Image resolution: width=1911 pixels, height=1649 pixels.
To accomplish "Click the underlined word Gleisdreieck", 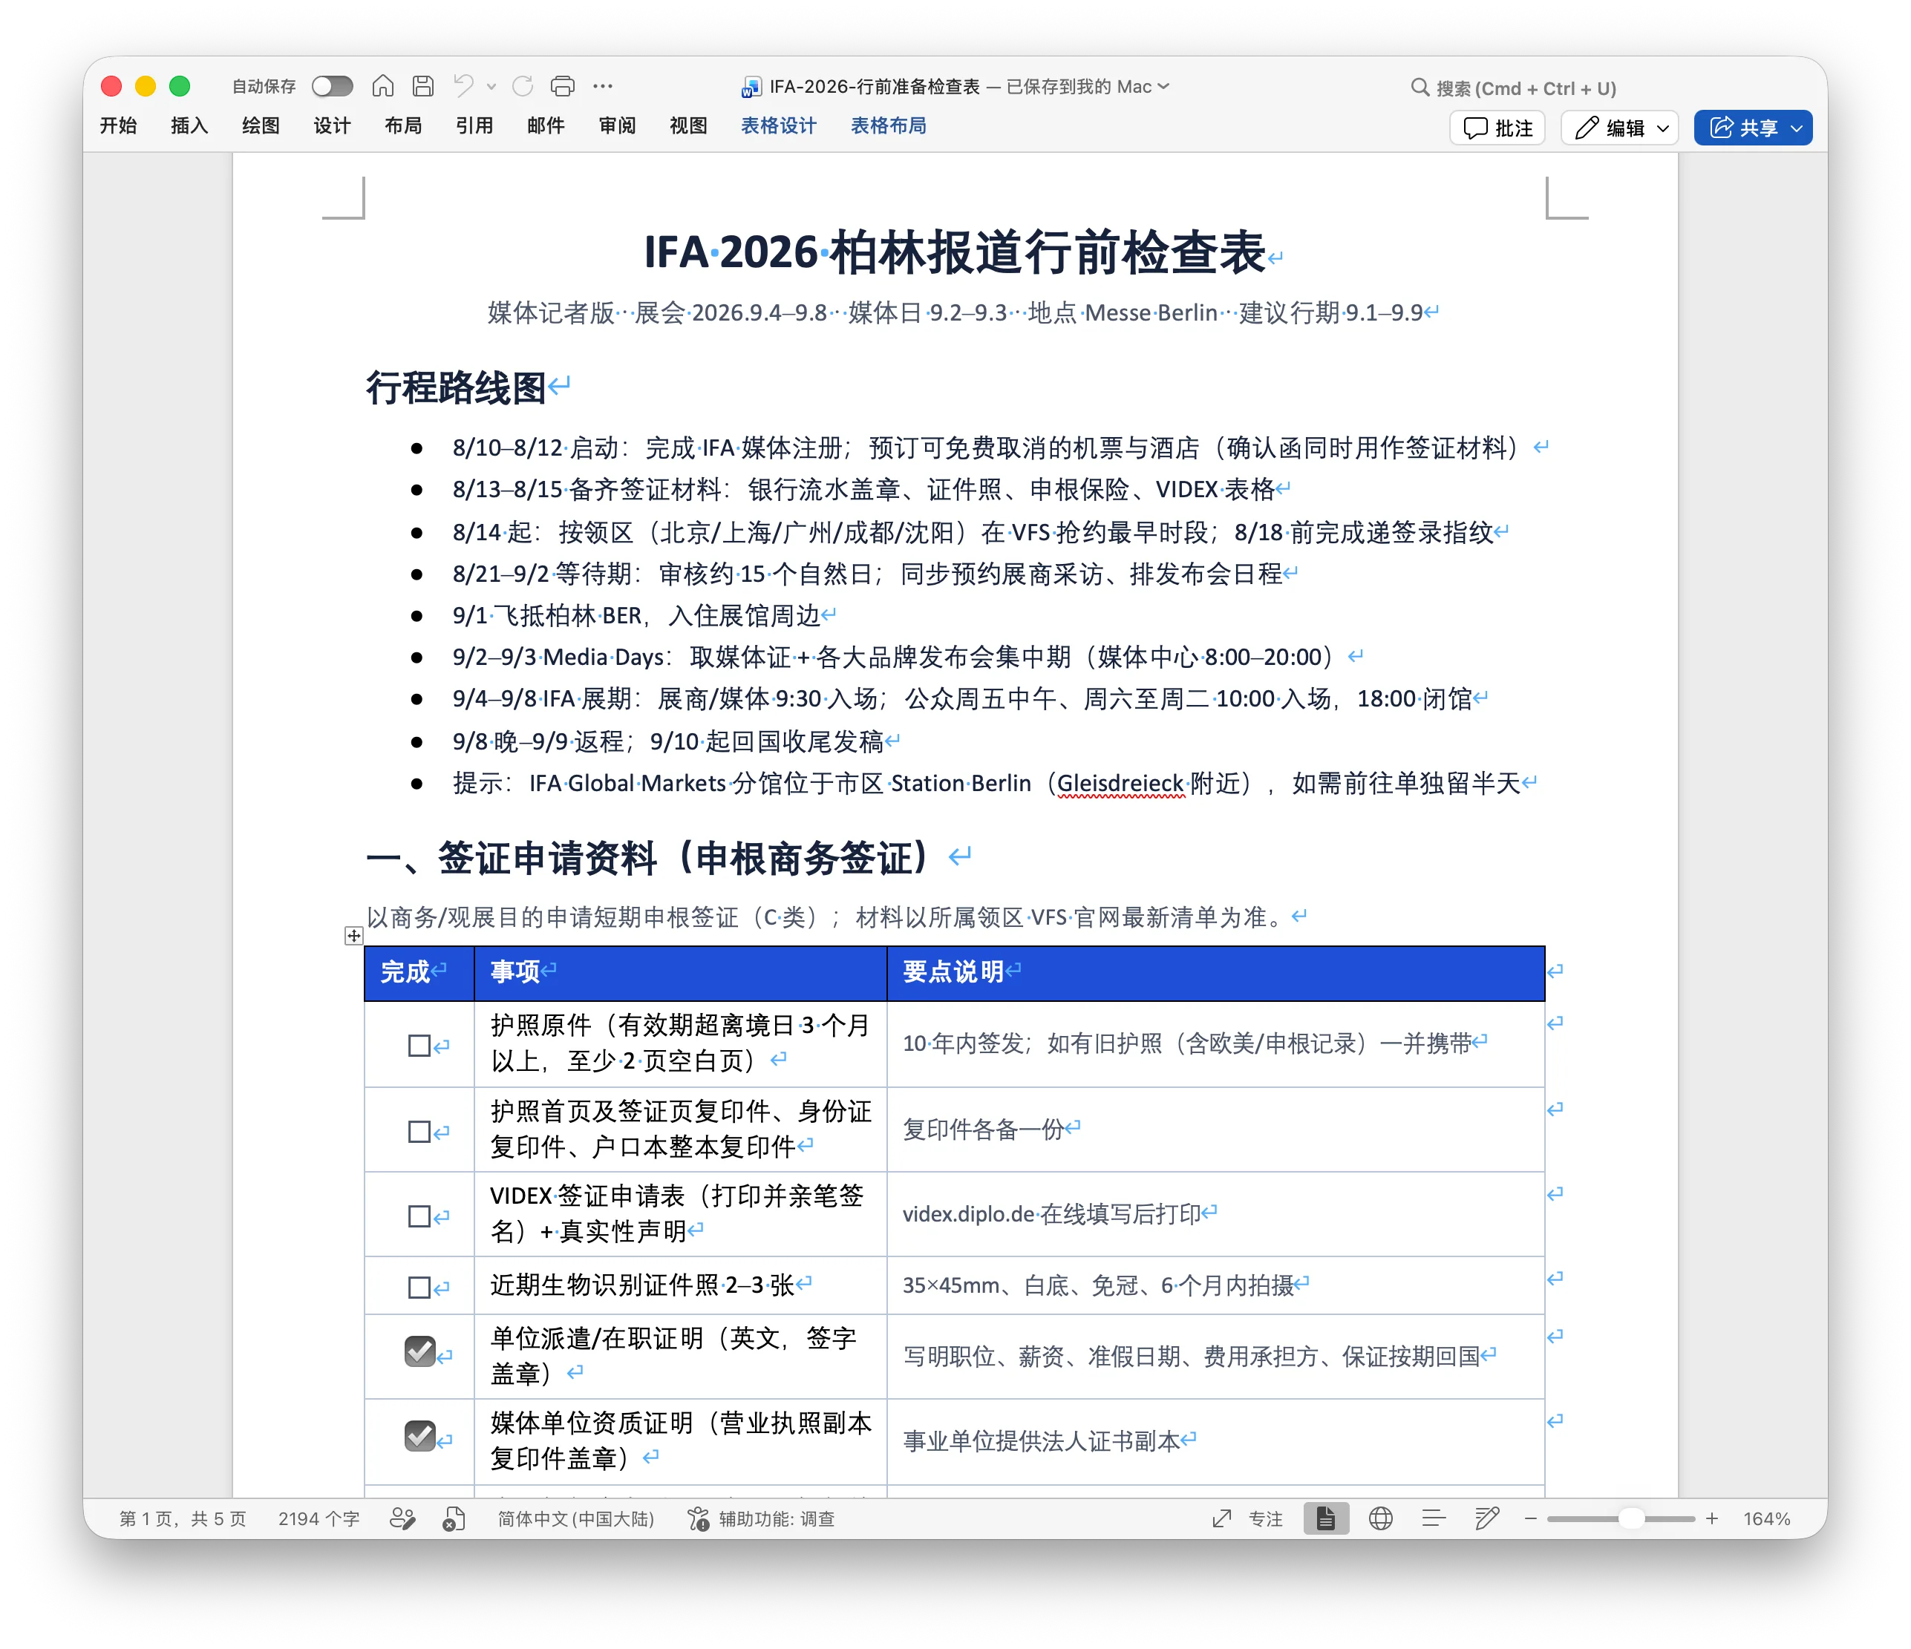I will [x=1120, y=784].
